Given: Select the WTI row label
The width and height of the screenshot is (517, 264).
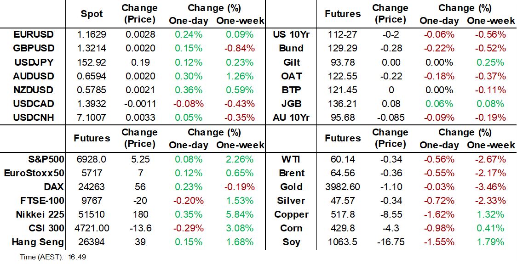Looking at the screenshot, I should (292, 159).
